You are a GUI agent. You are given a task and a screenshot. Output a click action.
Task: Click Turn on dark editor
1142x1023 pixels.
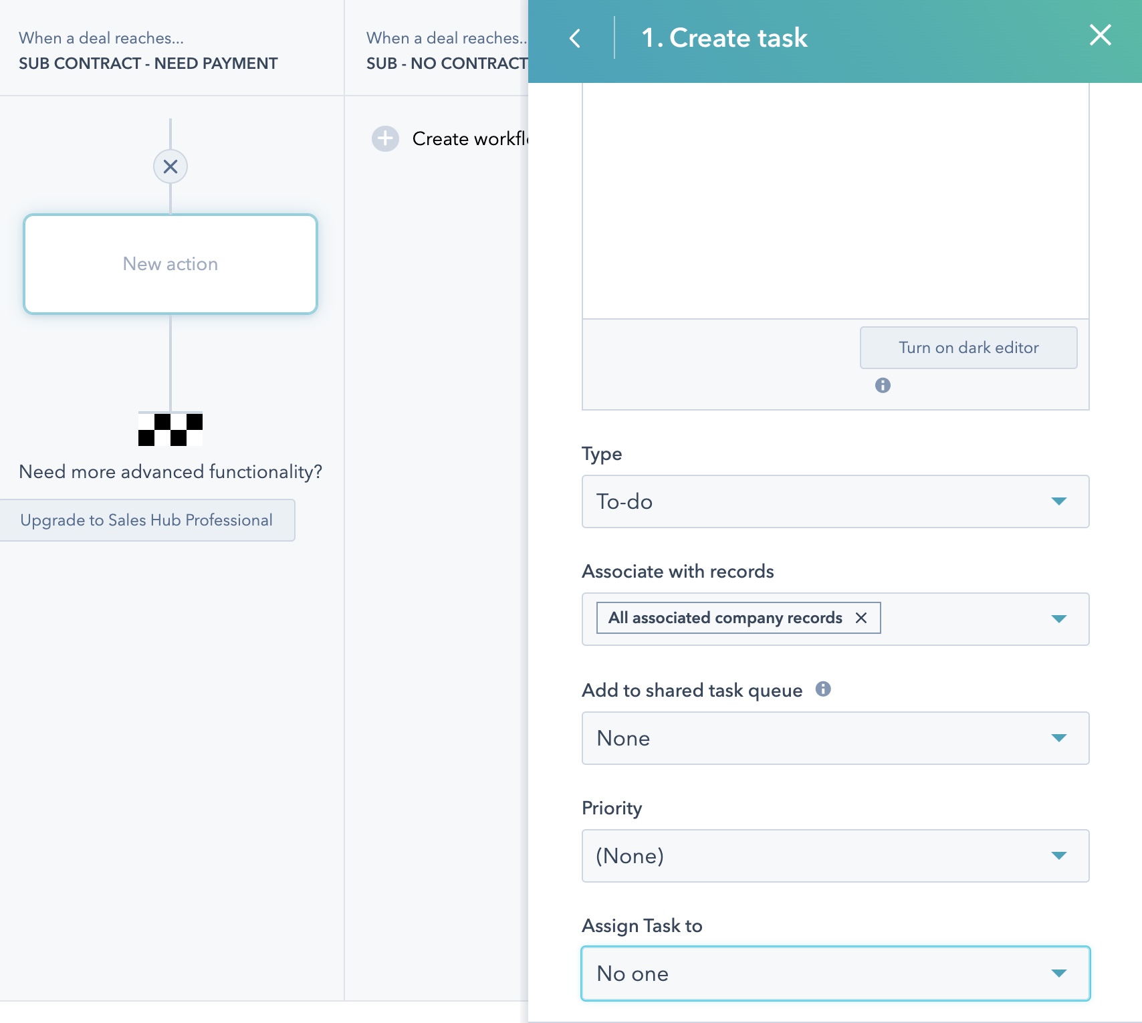(968, 347)
